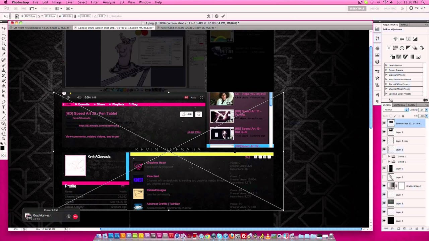429x241 pixels.
Task: Click the Create new layer icon
Action: coord(417,229)
